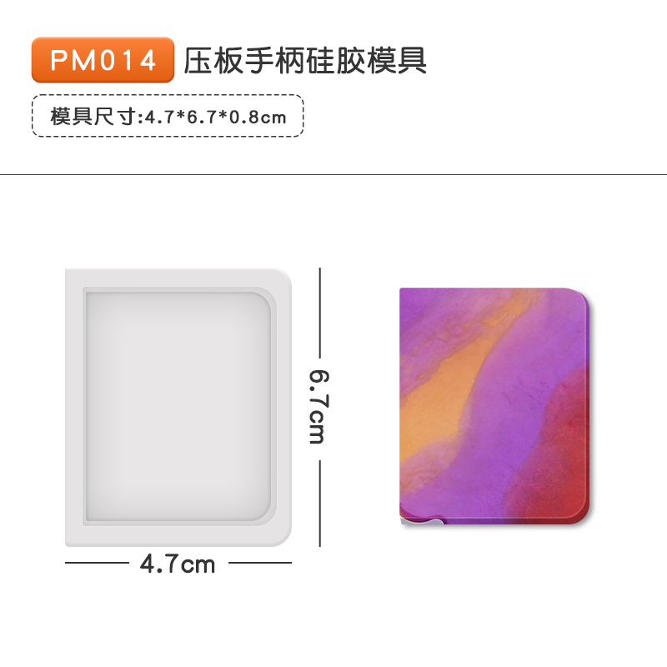Click the horizontal measurement line right of 4.7cm
This screenshot has width=667, height=667.
click(260, 563)
